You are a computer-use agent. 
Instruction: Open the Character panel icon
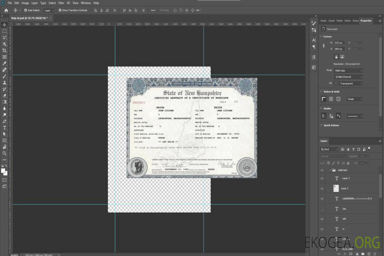click(x=314, y=40)
